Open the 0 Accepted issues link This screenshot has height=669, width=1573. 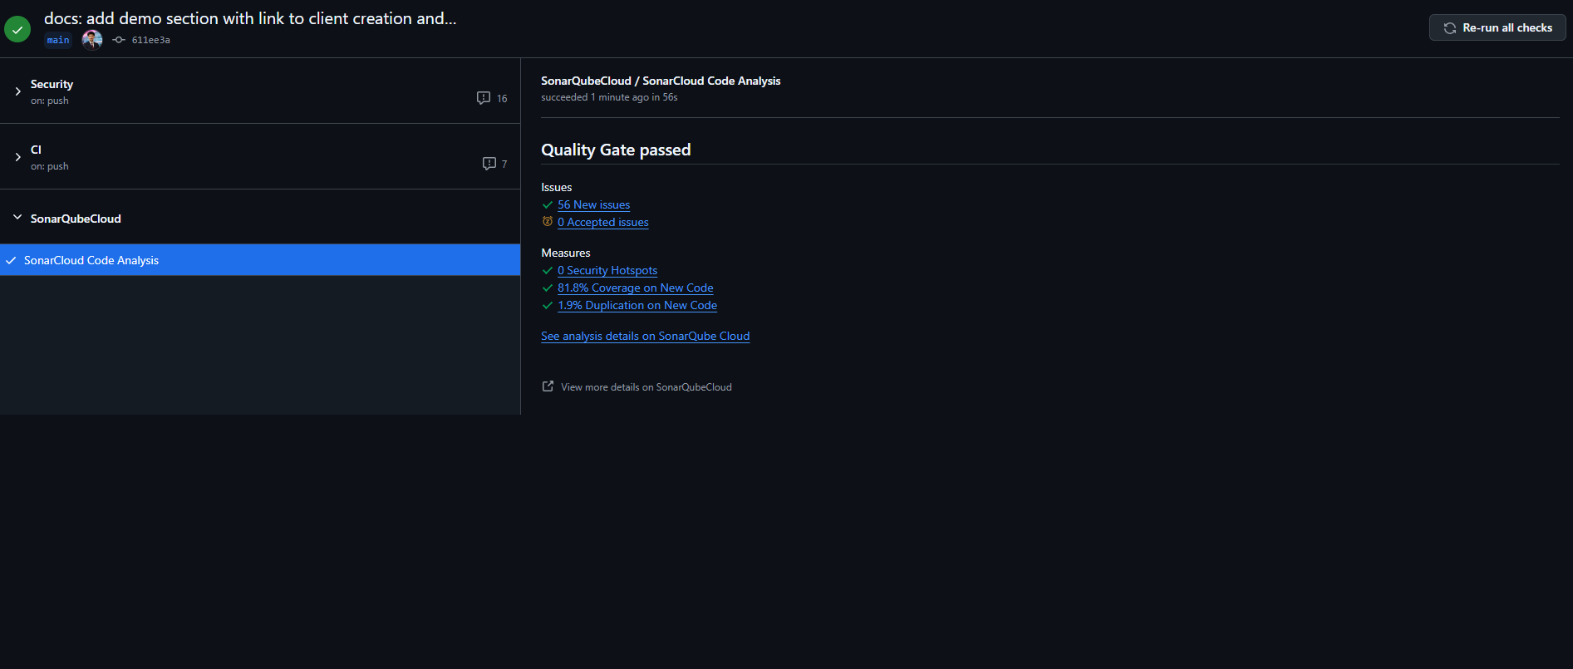tap(603, 222)
